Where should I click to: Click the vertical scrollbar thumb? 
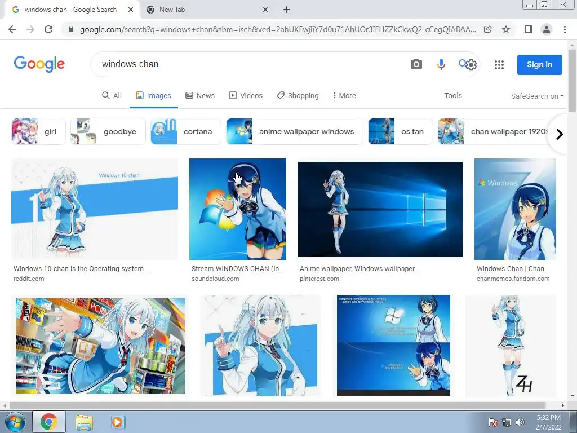572,80
